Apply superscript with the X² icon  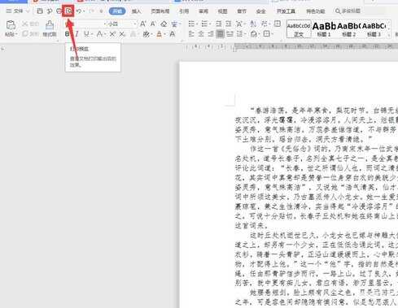point(112,34)
